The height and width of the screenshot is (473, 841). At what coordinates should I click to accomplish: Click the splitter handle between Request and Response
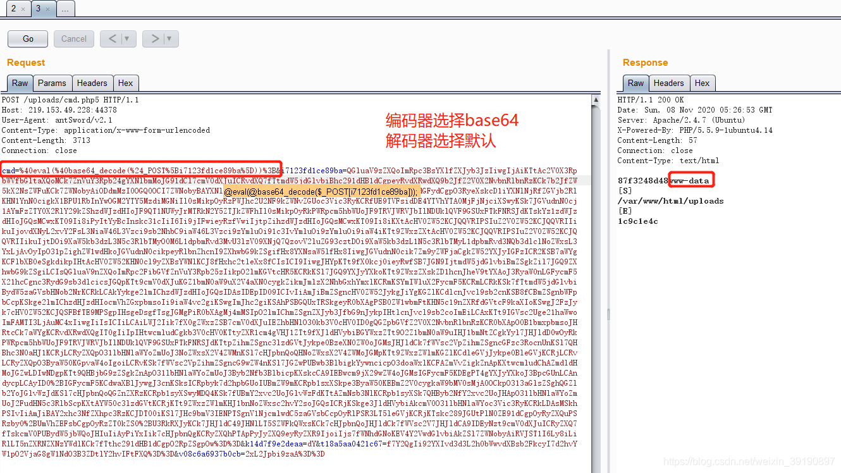[x=608, y=314]
